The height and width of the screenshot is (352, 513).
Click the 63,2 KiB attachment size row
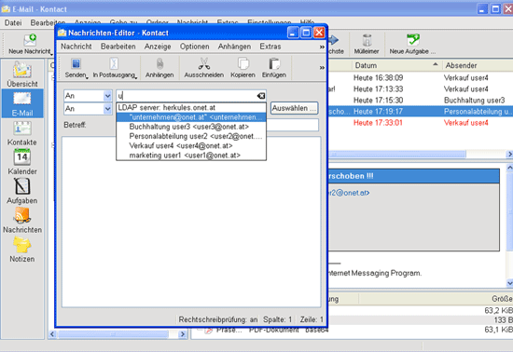420,310
